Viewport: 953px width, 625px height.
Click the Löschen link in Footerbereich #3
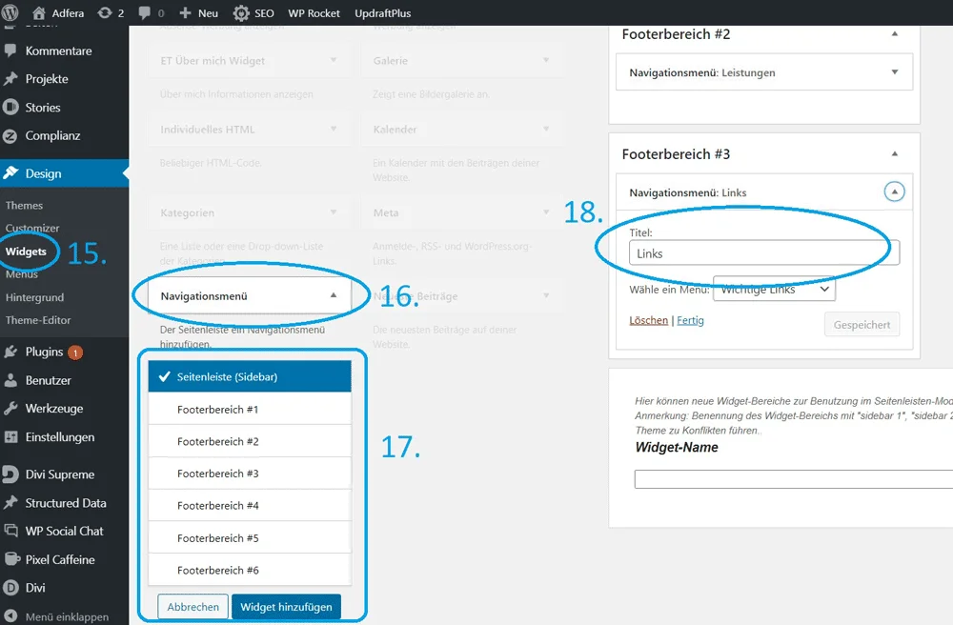(x=648, y=320)
